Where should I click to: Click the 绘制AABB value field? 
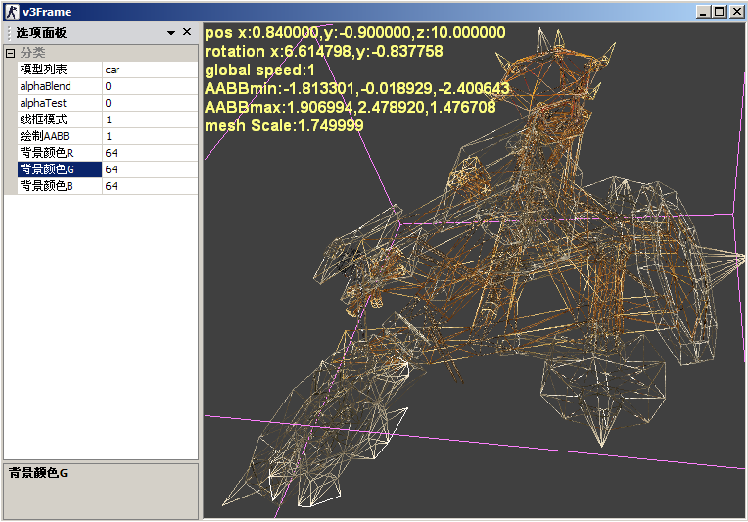(x=150, y=136)
